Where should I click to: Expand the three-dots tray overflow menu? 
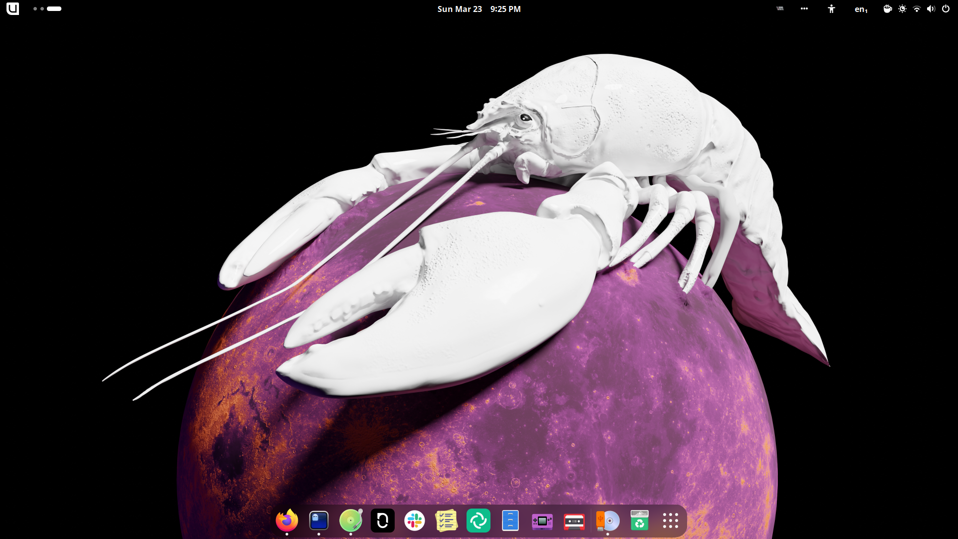(804, 9)
